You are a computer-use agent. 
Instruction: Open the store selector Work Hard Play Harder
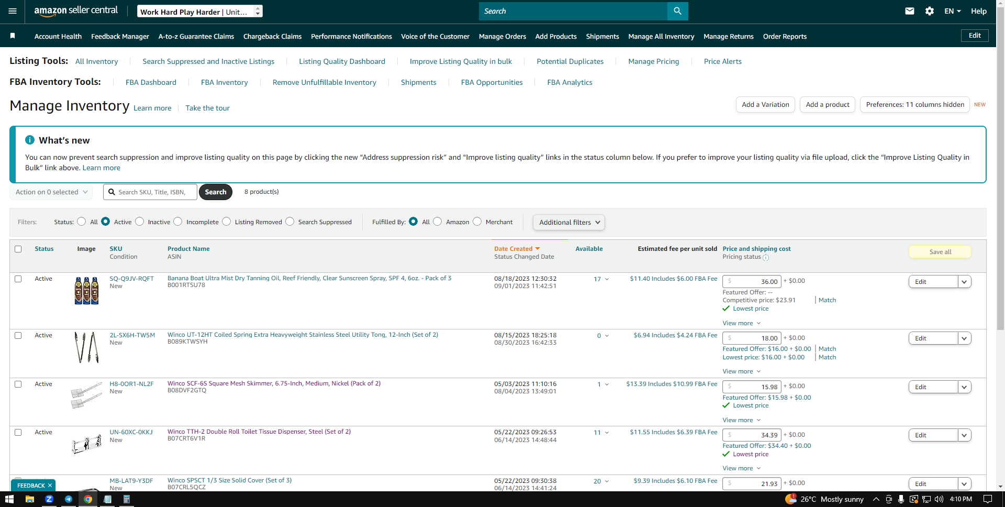(x=200, y=11)
